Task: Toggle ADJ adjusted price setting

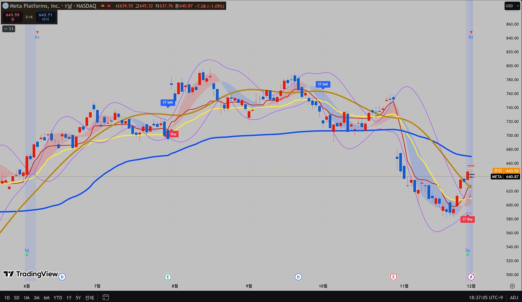Action: coord(514,298)
